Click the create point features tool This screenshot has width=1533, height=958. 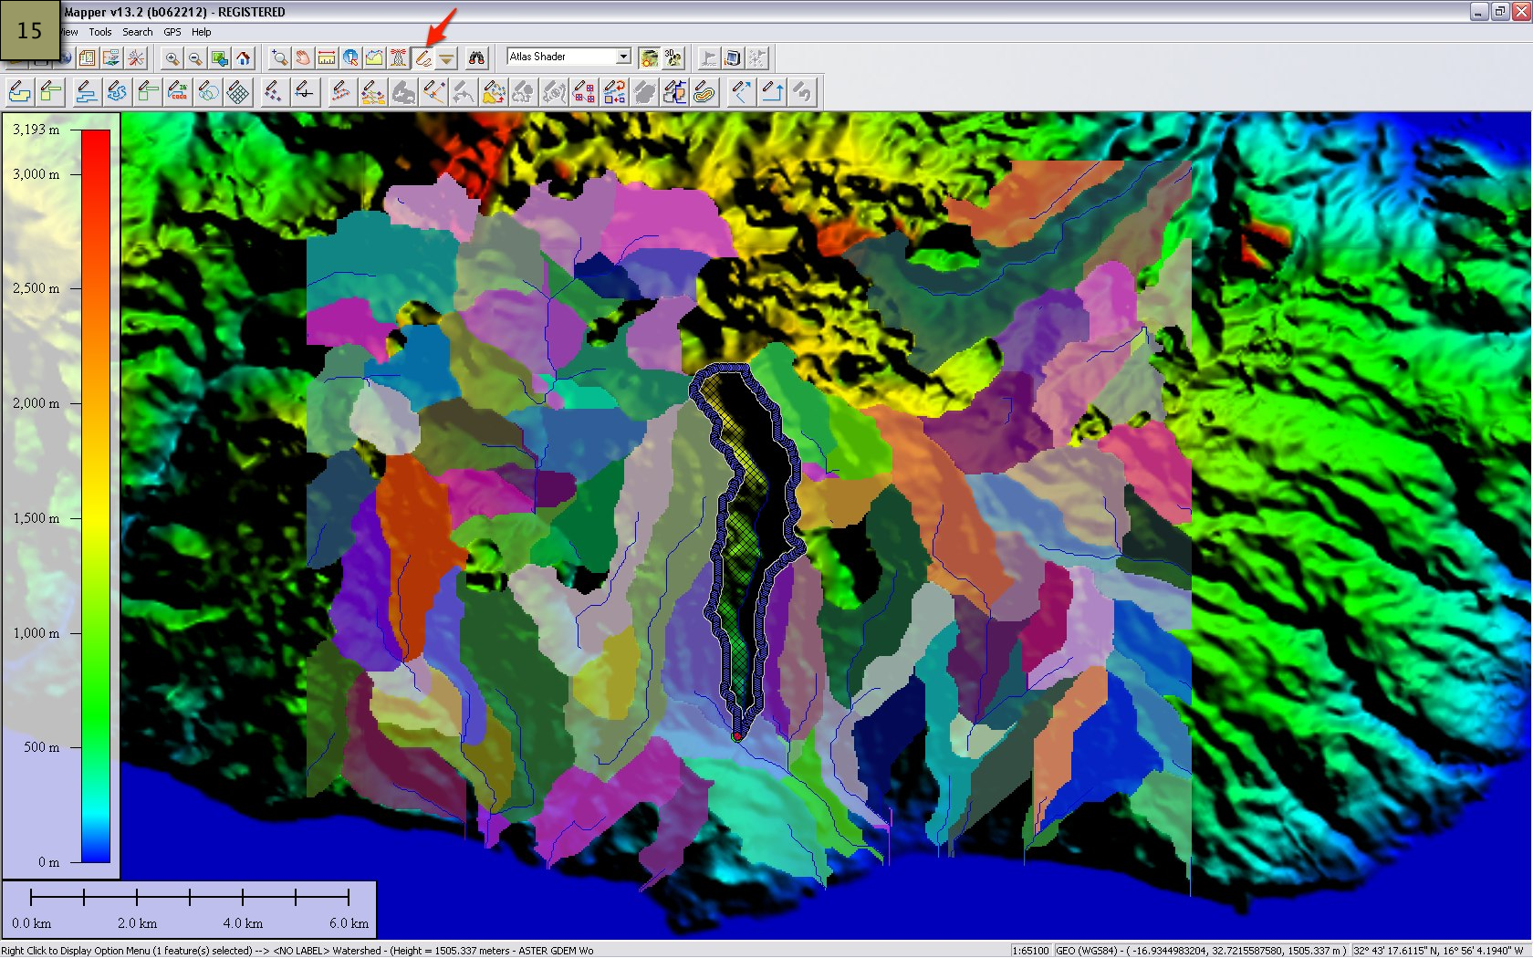coord(274,92)
